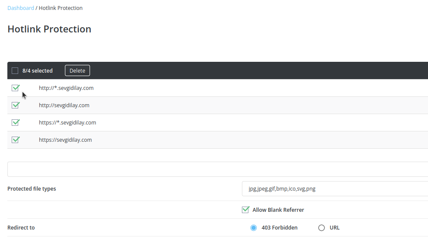Click the Delete button

pyautogui.click(x=77, y=70)
